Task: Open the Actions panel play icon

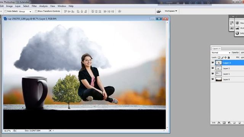Action: tap(232, 28)
